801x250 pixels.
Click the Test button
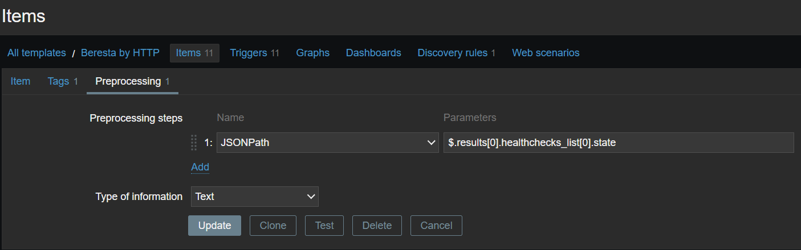324,226
